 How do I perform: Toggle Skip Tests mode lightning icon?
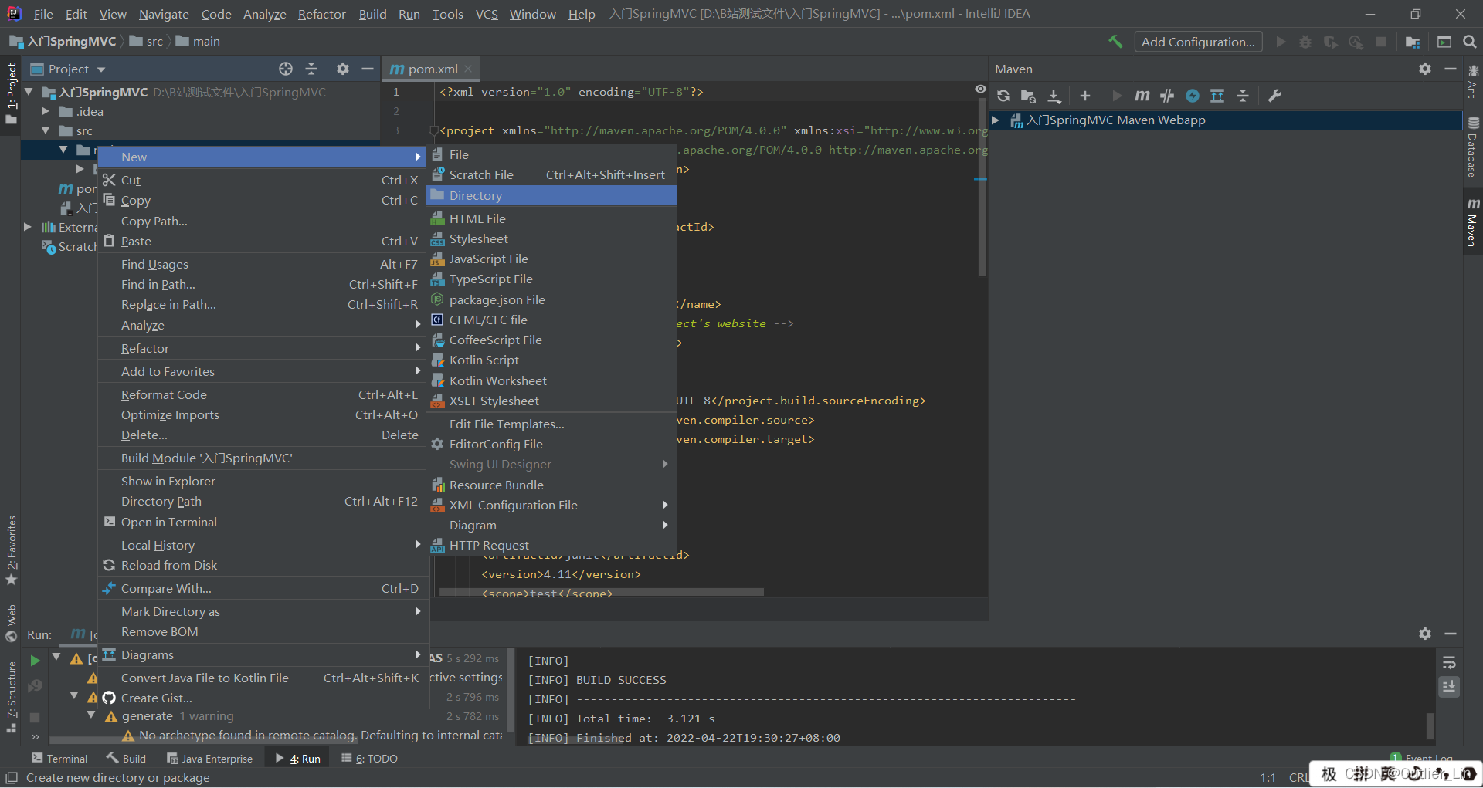click(x=1193, y=96)
